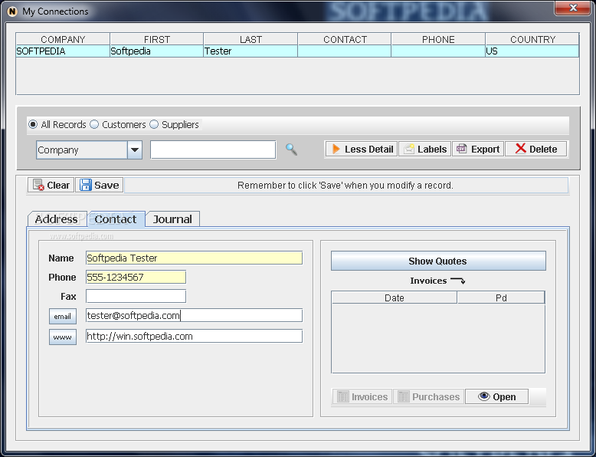
Task: Click the small www button
Action: point(63,337)
